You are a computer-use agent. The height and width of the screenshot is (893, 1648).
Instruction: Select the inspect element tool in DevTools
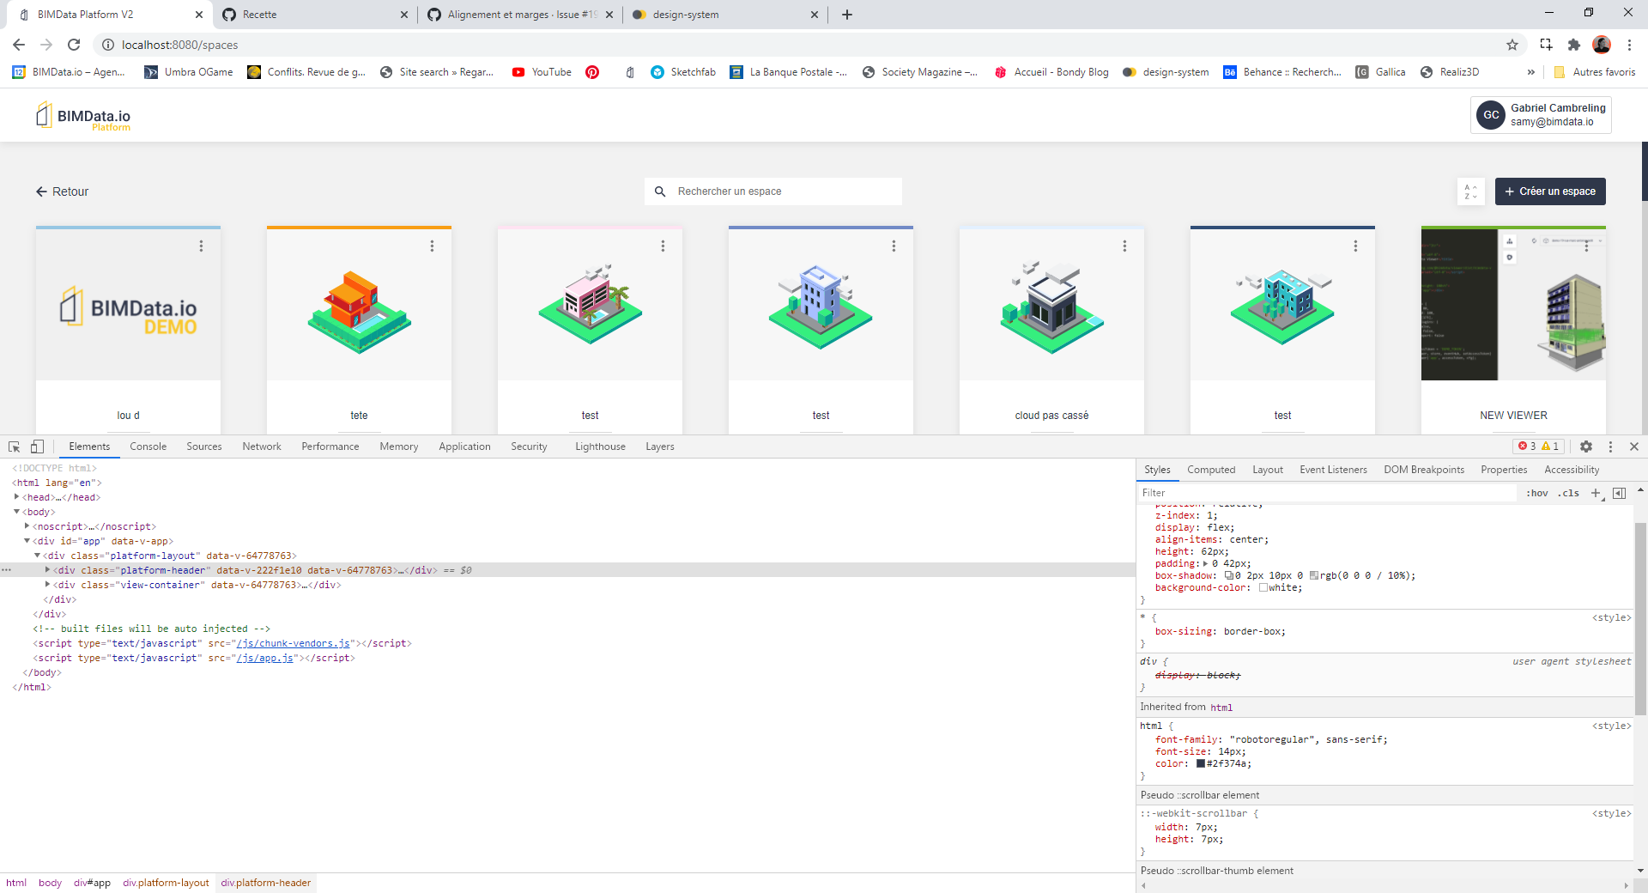tap(14, 446)
